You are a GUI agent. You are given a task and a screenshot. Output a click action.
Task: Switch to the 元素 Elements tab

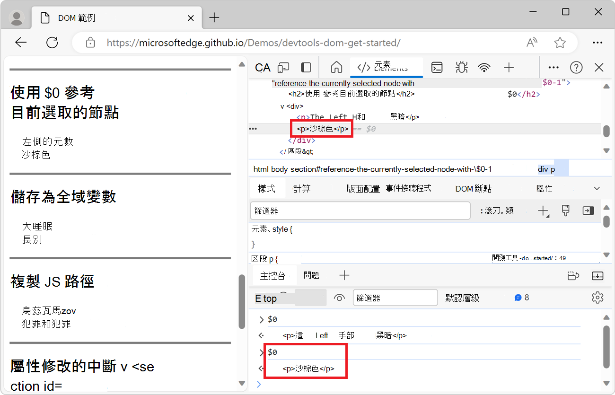(387, 67)
